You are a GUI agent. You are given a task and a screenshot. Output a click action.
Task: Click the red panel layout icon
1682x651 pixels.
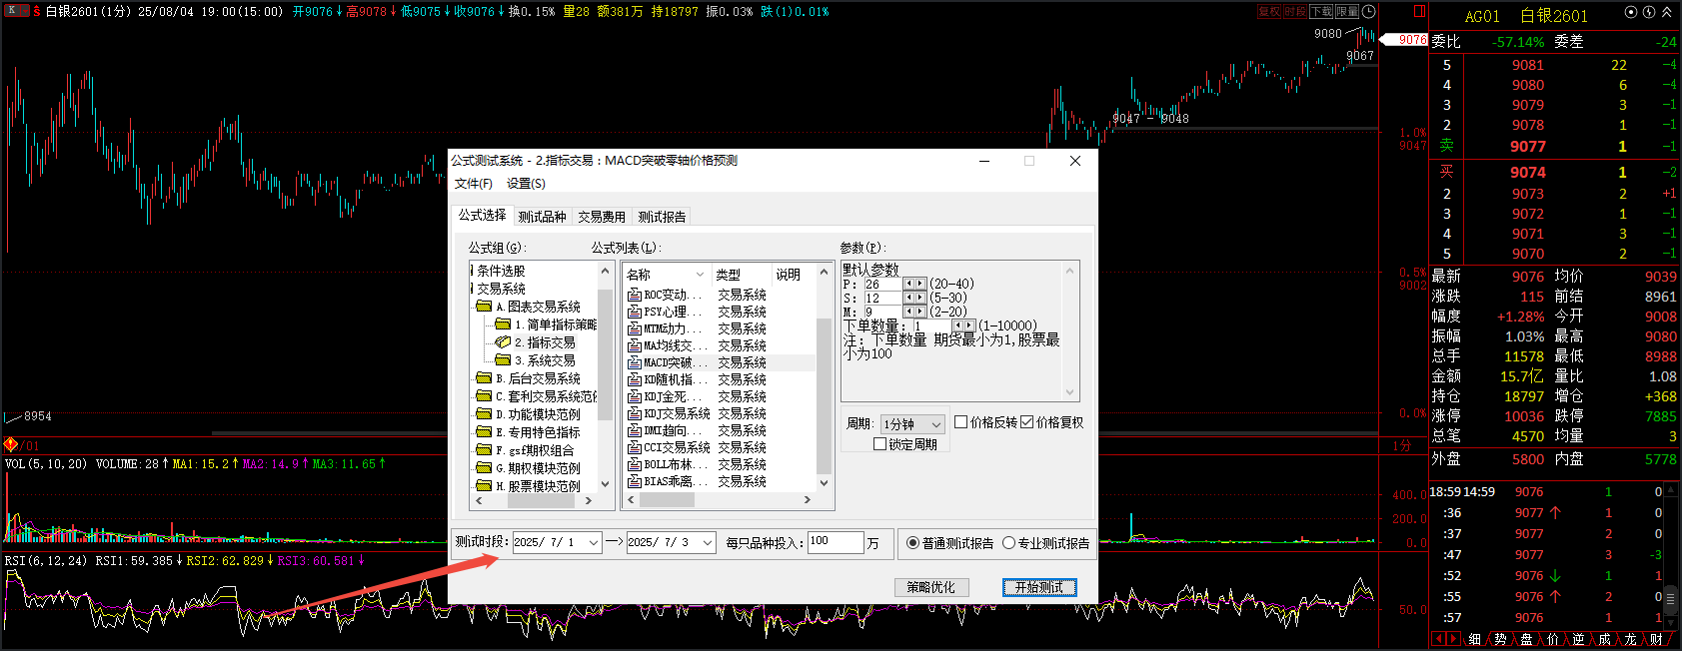(1418, 12)
